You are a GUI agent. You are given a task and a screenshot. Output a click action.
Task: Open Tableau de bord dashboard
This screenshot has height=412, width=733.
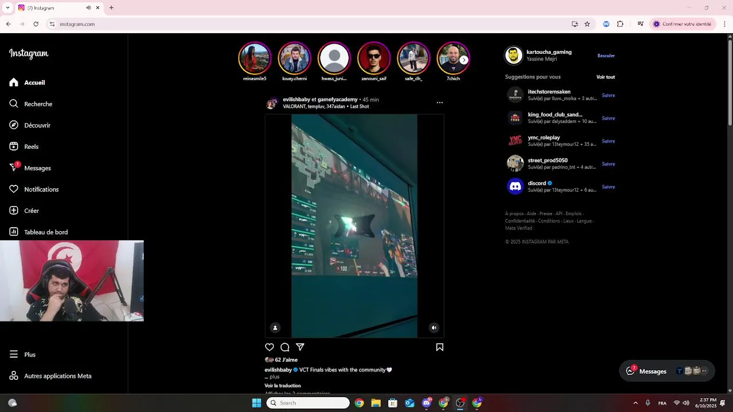[x=38, y=232]
